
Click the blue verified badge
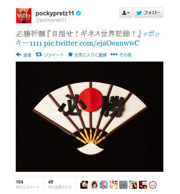(x=78, y=13)
